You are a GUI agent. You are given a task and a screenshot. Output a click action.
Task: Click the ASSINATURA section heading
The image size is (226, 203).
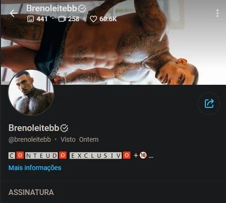[31, 192]
